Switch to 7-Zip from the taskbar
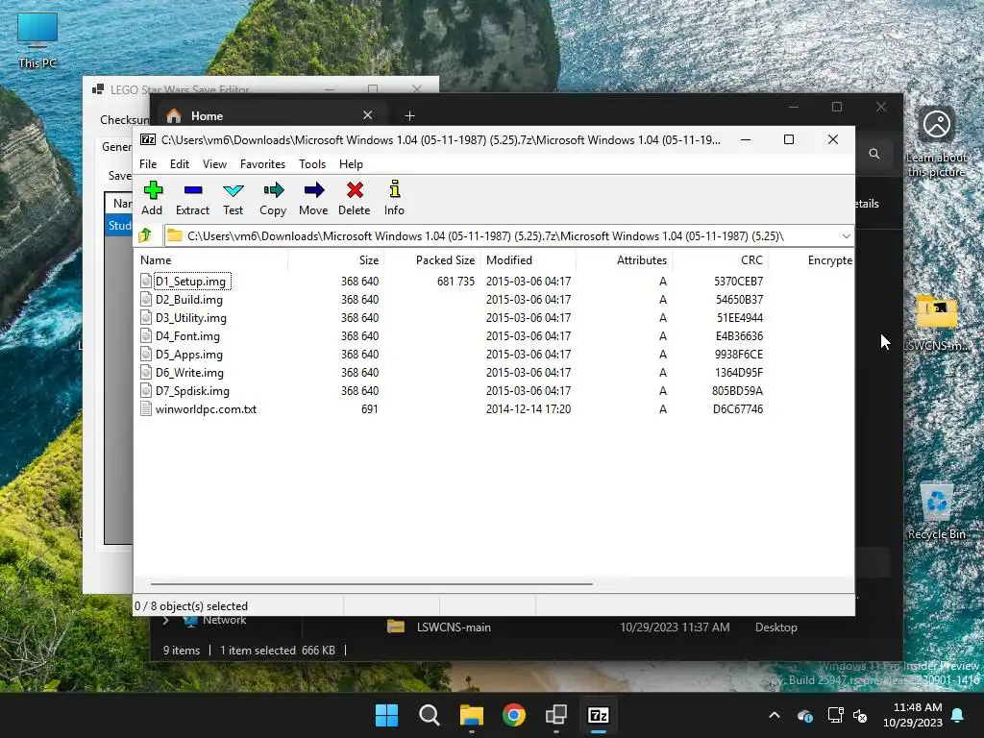The width and height of the screenshot is (984, 738). [x=599, y=715]
